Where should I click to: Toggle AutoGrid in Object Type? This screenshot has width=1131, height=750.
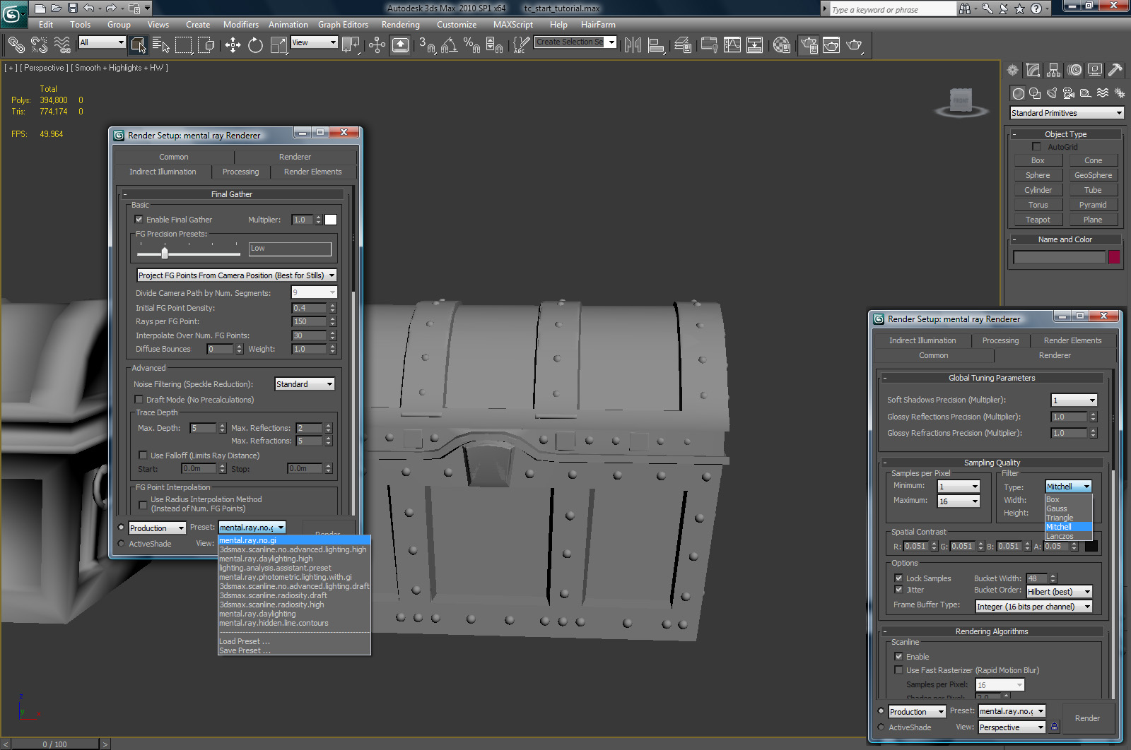1036,147
